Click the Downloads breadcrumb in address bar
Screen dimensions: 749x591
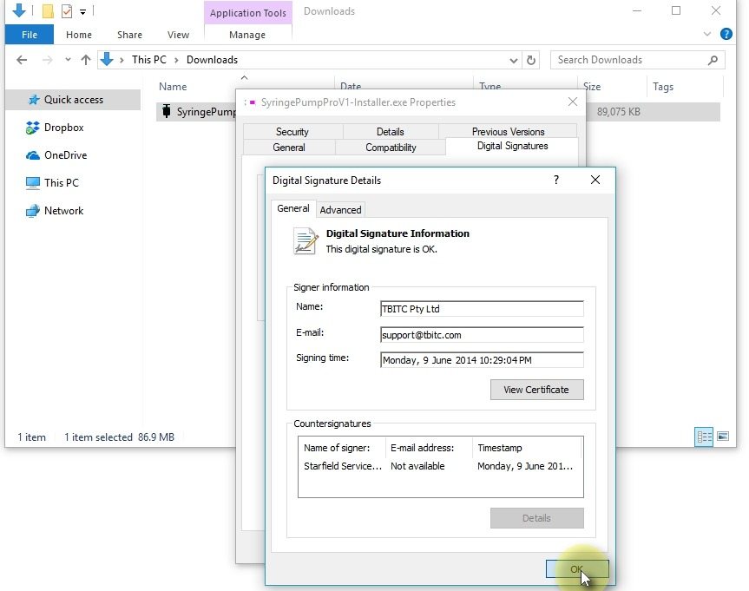point(212,60)
